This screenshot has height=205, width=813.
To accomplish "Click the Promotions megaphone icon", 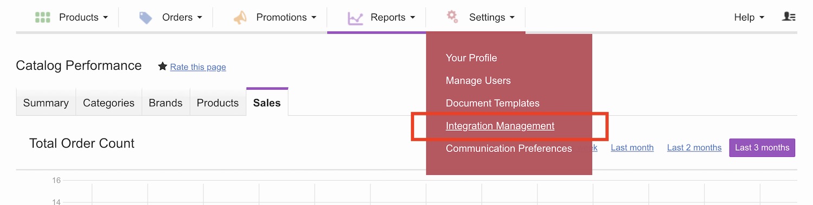I will pos(240,17).
